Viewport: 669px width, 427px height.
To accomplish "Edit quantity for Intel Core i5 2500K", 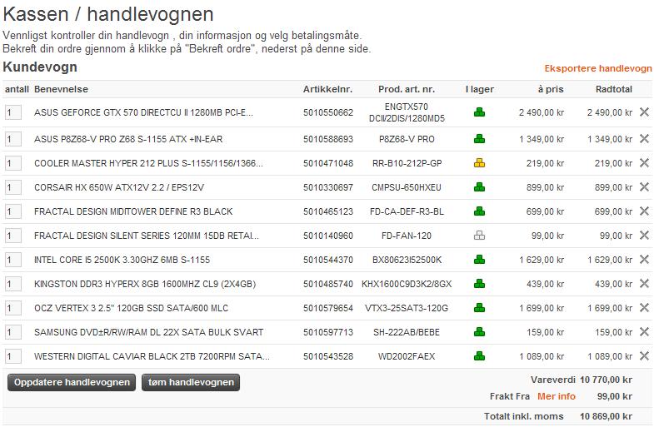I will [x=13, y=260].
